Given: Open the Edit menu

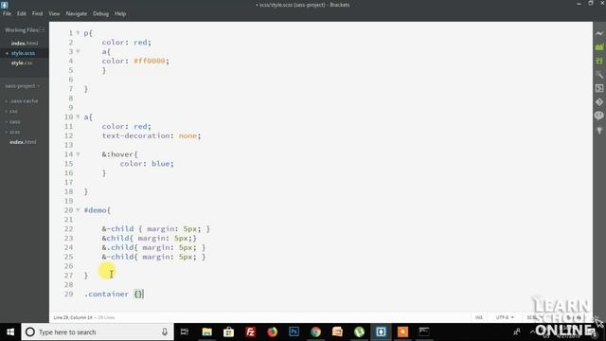Looking at the screenshot, I should click(x=21, y=13).
